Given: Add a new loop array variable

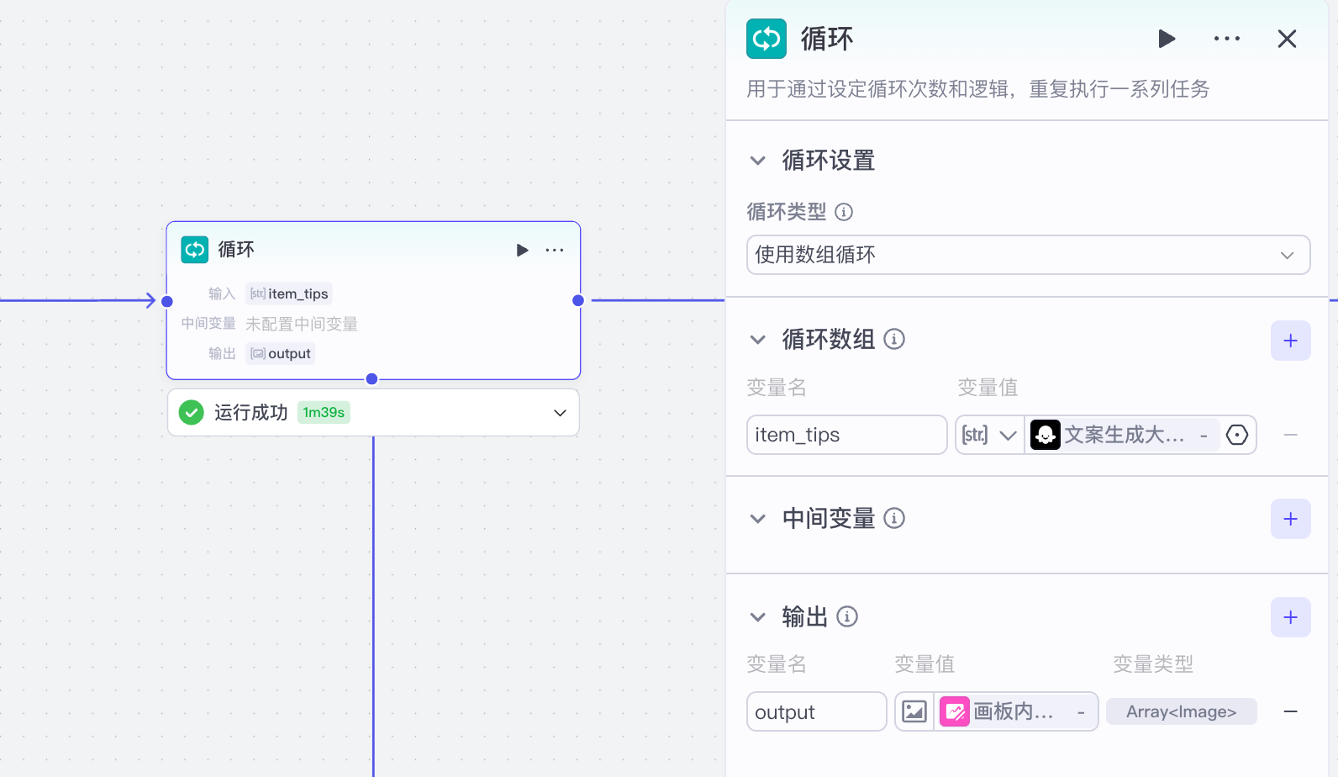Looking at the screenshot, I should tap(1290, 341).
